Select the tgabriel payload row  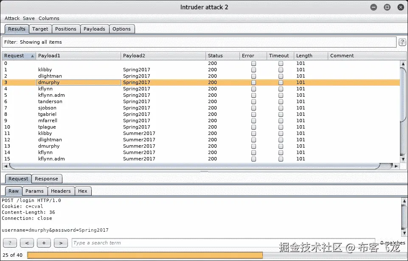point(201,114)
